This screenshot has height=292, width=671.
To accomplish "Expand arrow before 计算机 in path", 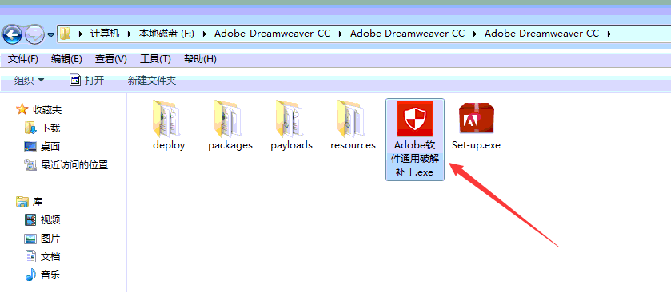I will (81, 34).
